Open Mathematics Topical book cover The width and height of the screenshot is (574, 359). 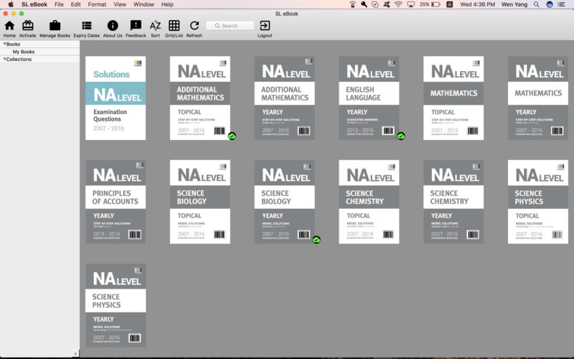pyautogui.click(x=453, y=98)
